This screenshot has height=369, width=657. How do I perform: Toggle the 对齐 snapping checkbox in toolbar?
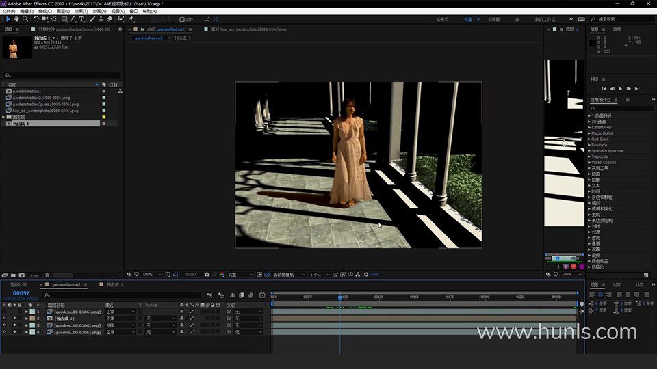click(x=183, y=19)
